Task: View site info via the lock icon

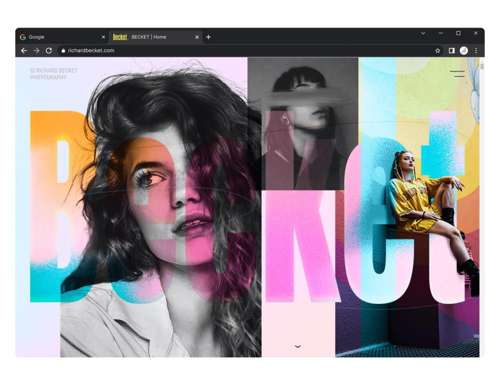Action: click(63, 50)
